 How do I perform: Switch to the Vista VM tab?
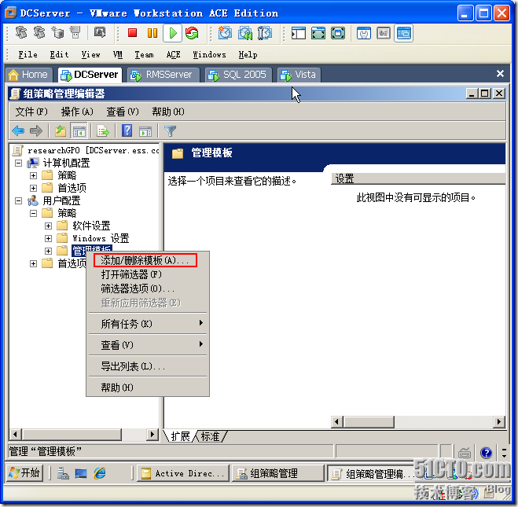tap(299, 75)
